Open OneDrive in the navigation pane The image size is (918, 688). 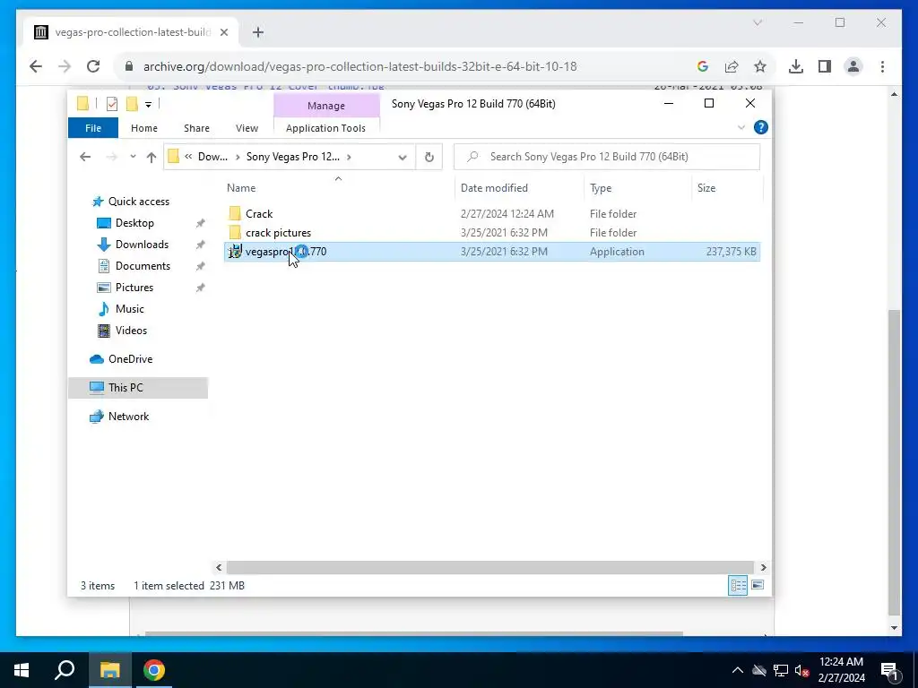pos(129,359)
